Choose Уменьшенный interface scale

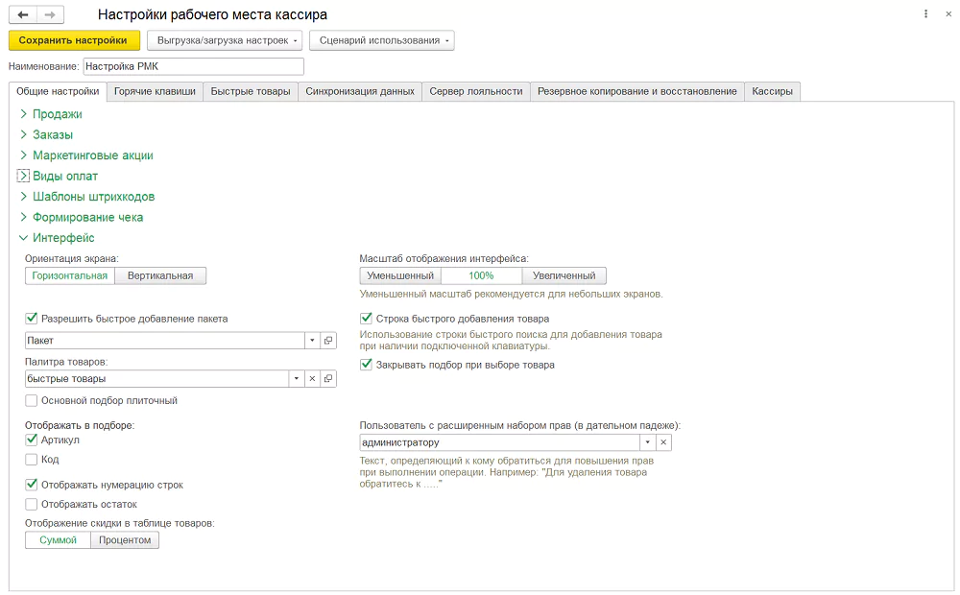400,275
